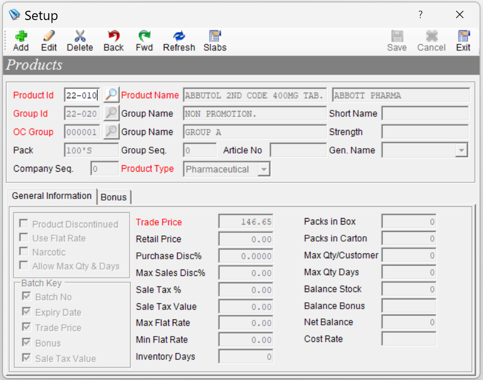Switch to General Information tab

coord(52,196)
